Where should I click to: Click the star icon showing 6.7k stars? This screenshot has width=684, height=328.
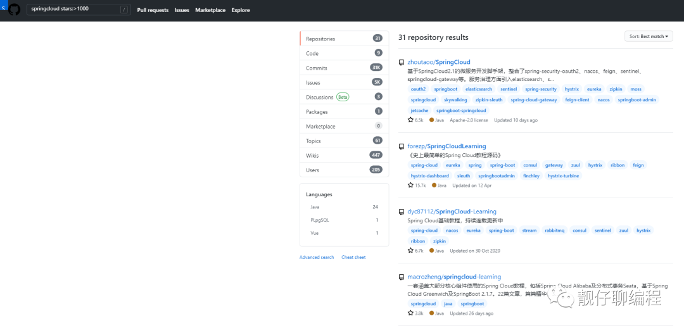pos(410,251)
